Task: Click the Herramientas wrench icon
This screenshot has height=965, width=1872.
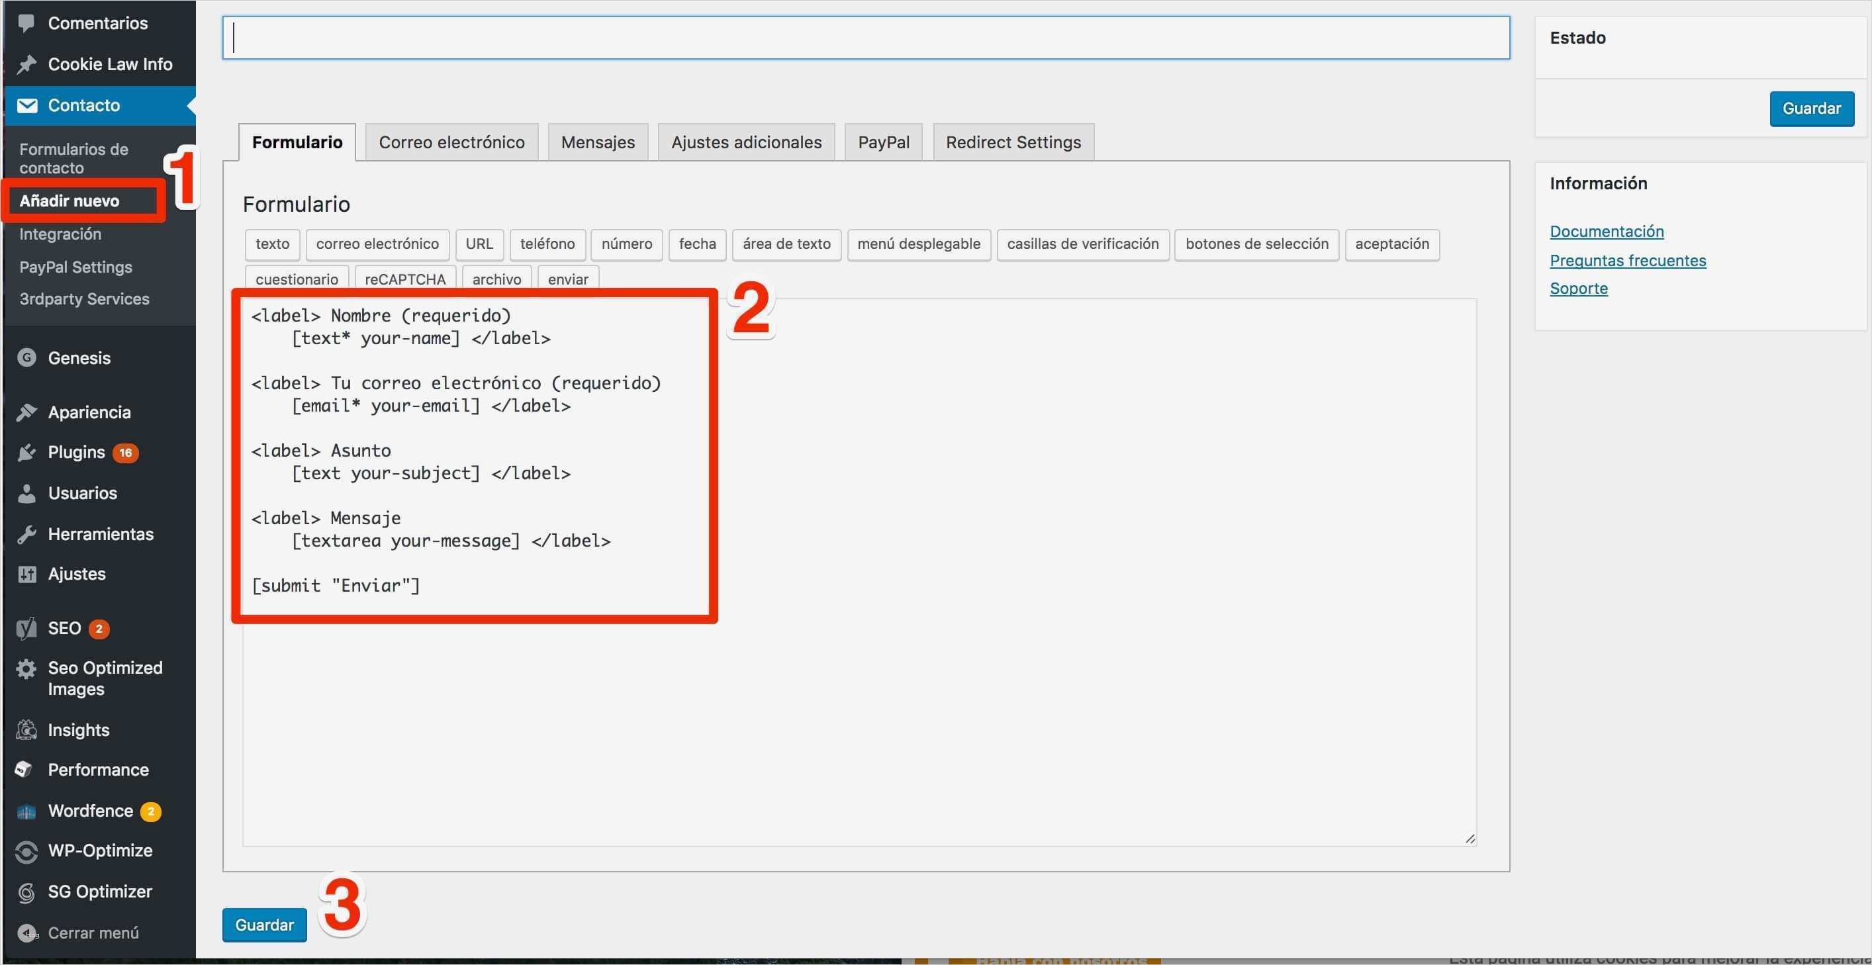Action: [x=27, y=533]
